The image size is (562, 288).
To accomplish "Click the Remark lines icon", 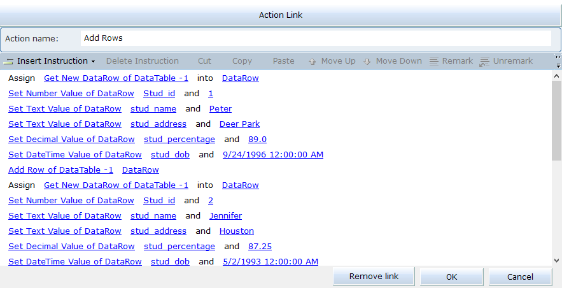I will click(434, 61).
